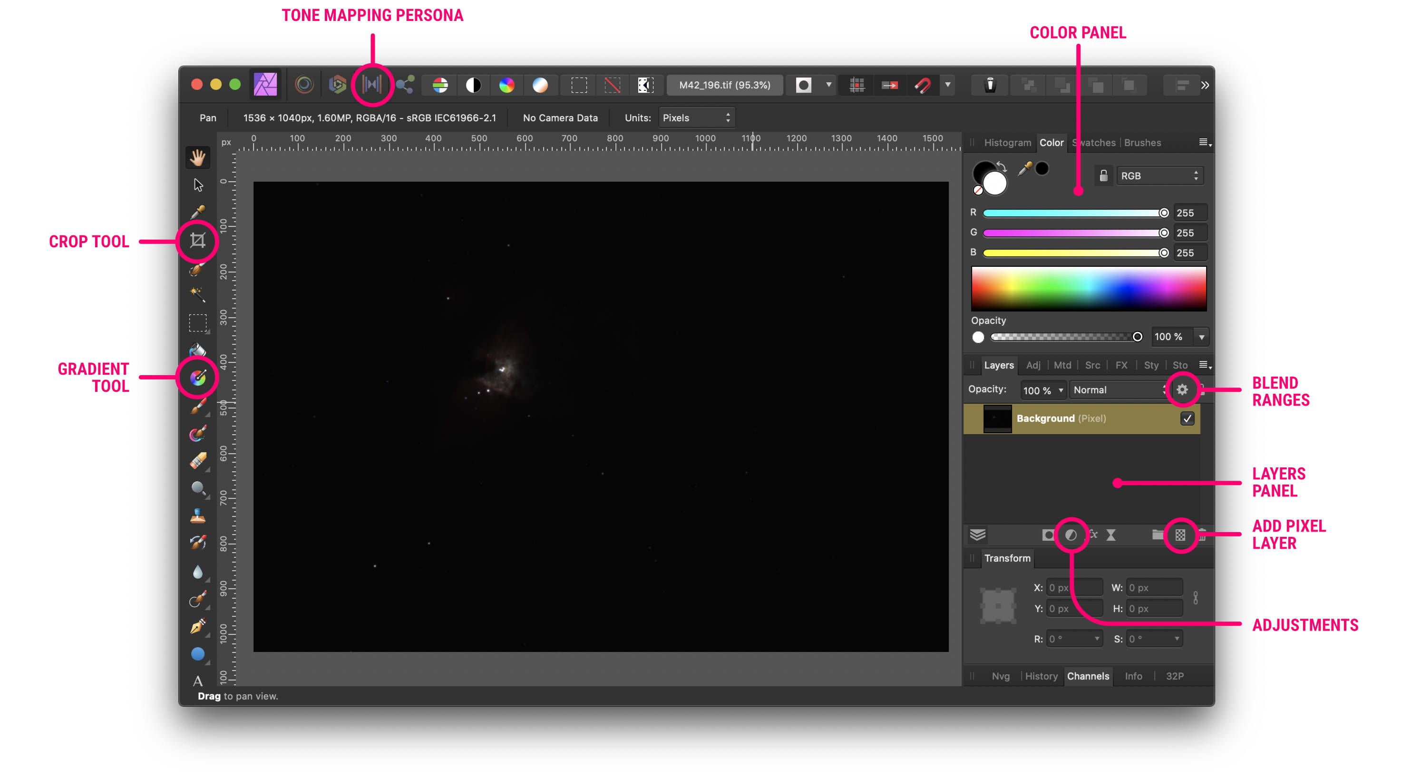Select the Gradient tool

coord(197,377)
